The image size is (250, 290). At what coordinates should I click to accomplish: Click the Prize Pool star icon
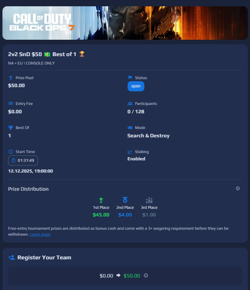[x=11, y=78]
